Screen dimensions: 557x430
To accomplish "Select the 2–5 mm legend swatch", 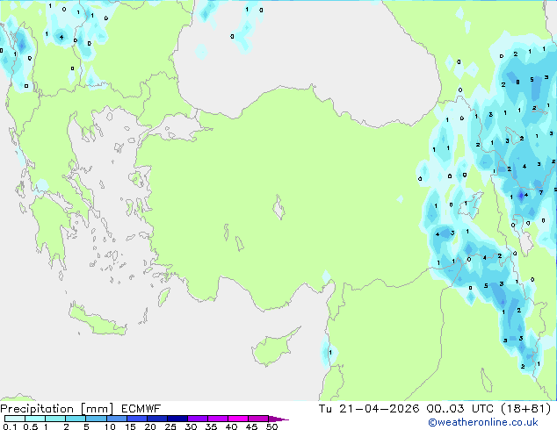I will point(76,419).
